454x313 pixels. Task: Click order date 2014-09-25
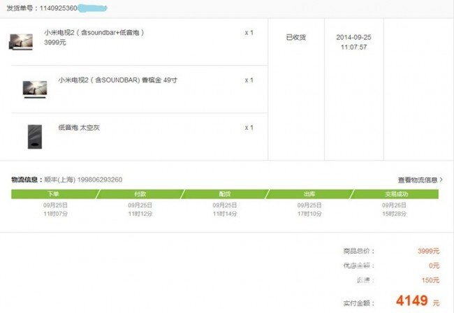click(x=354, y=37)
